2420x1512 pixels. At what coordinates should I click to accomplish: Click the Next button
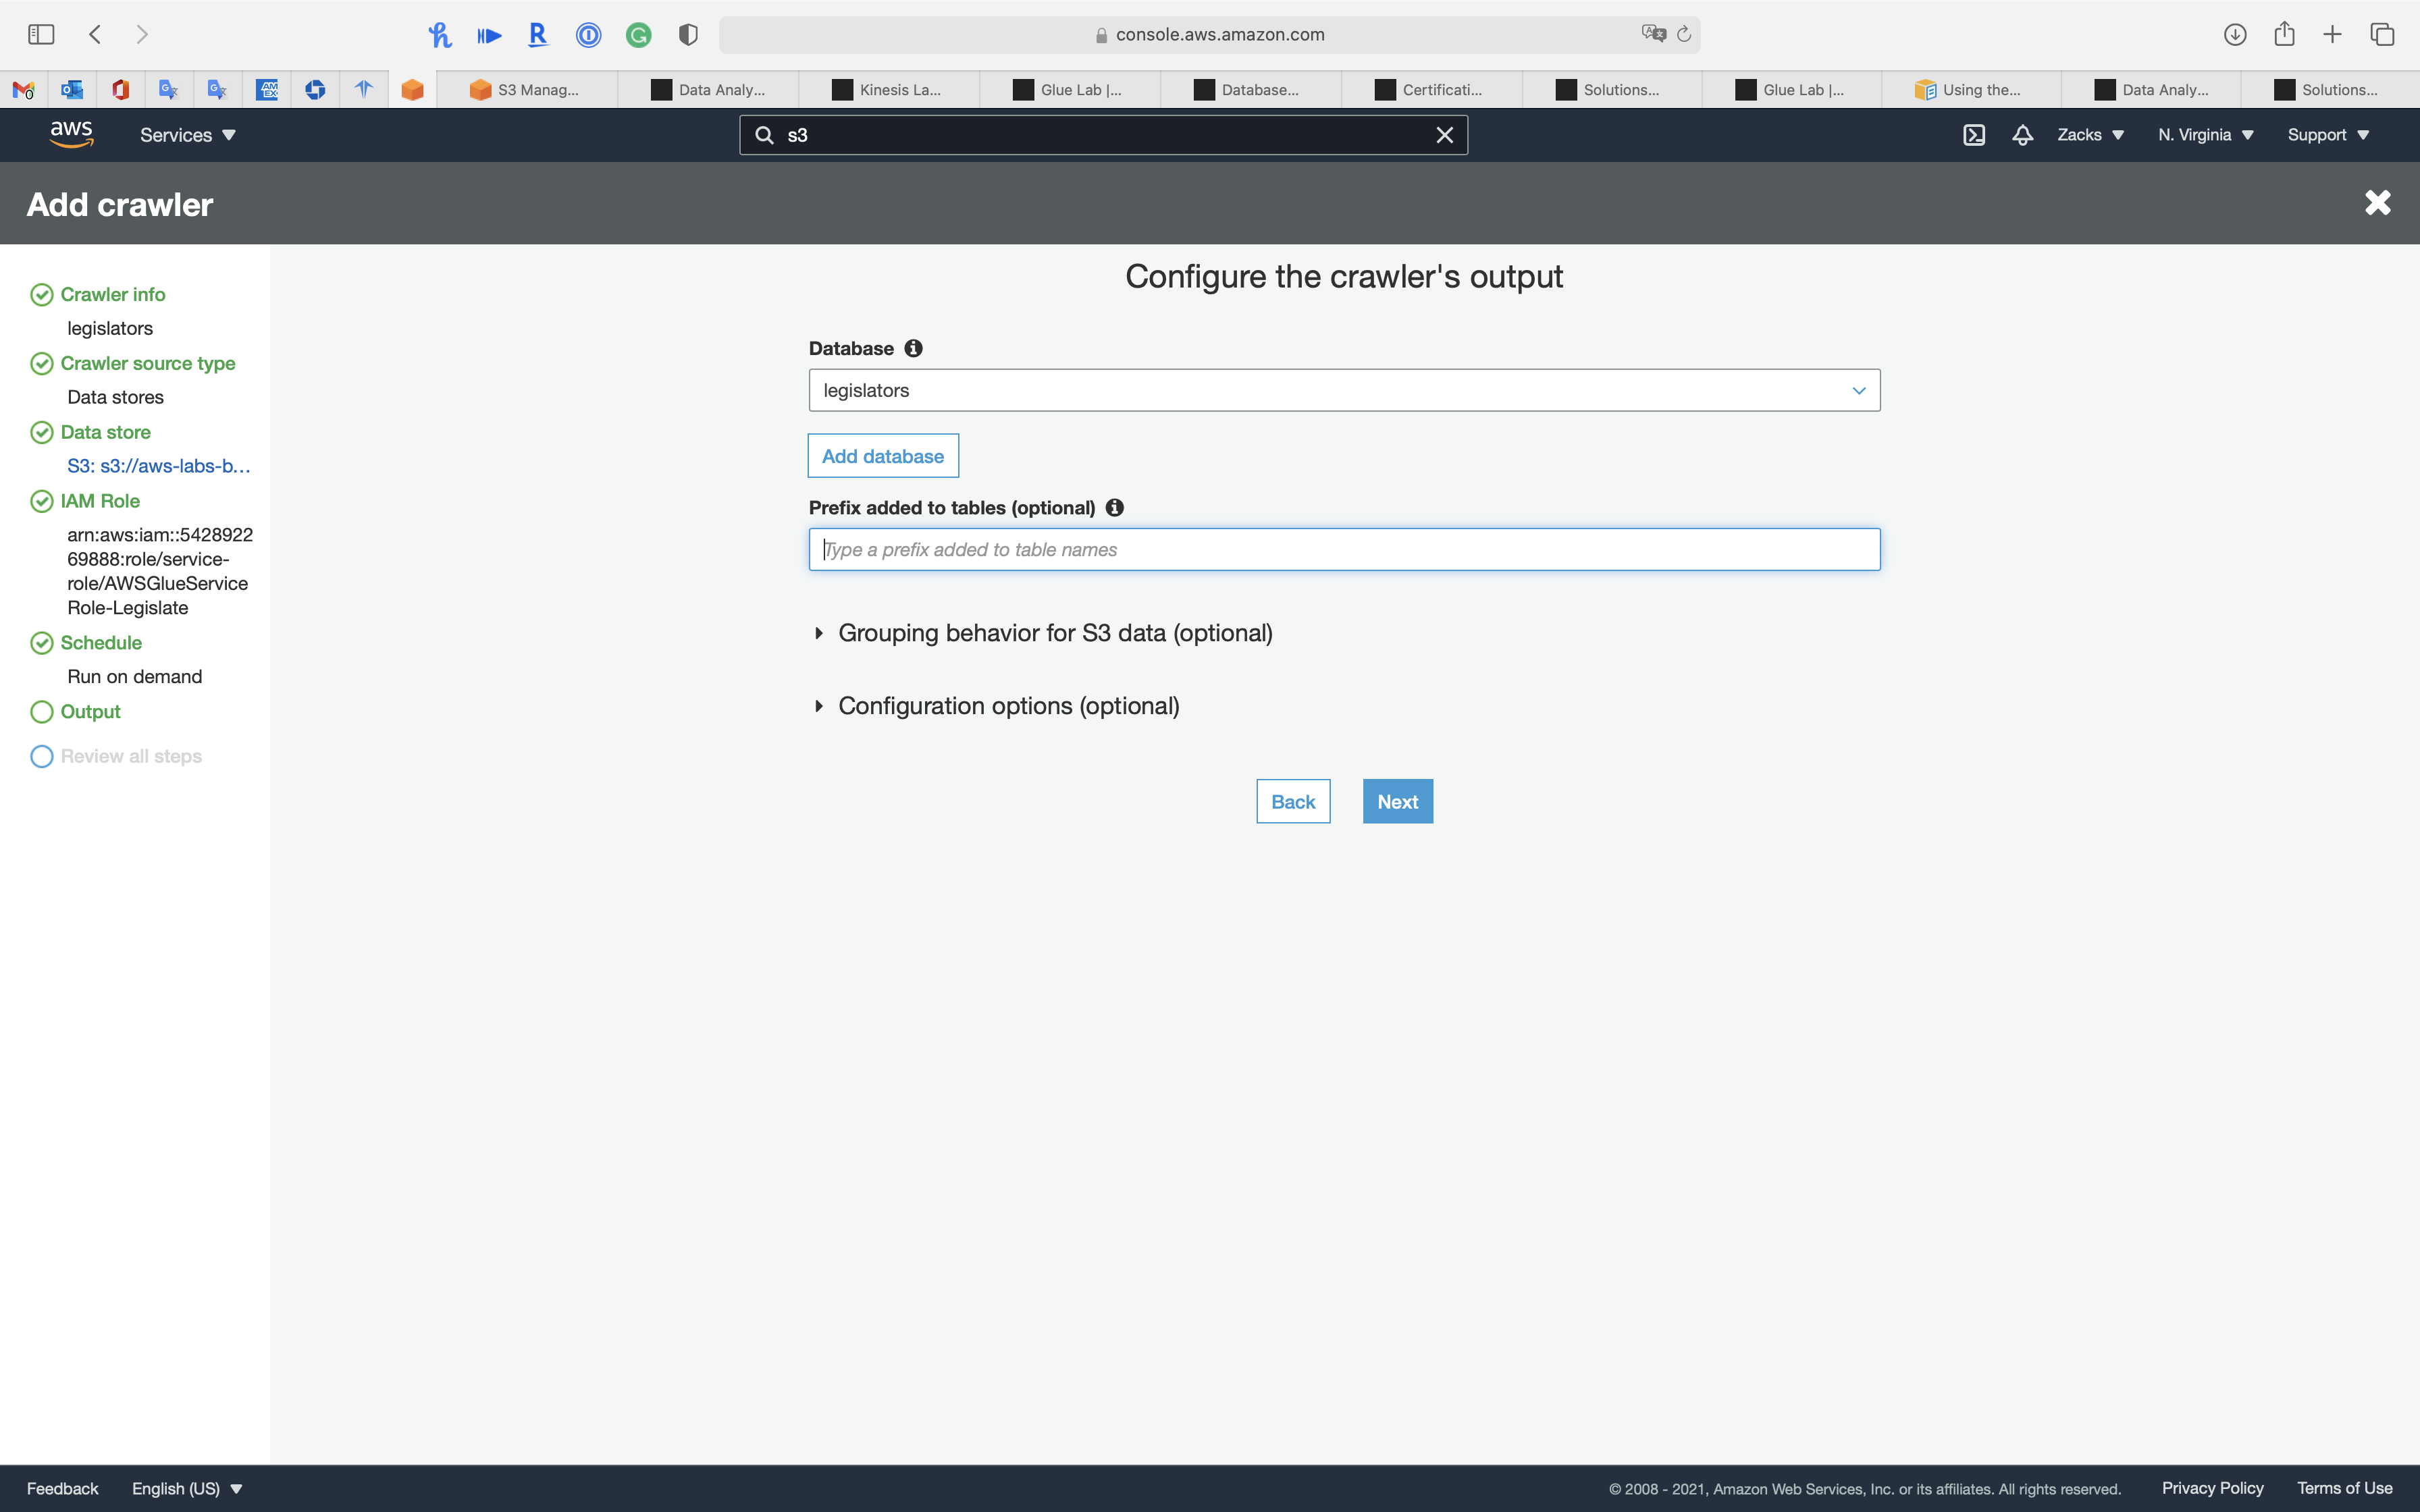pyautogui.click(x=1397, y=801)
